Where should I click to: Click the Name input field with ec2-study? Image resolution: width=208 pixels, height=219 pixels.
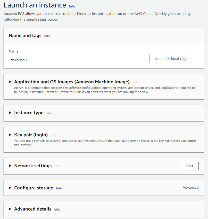tap(79, 59)
